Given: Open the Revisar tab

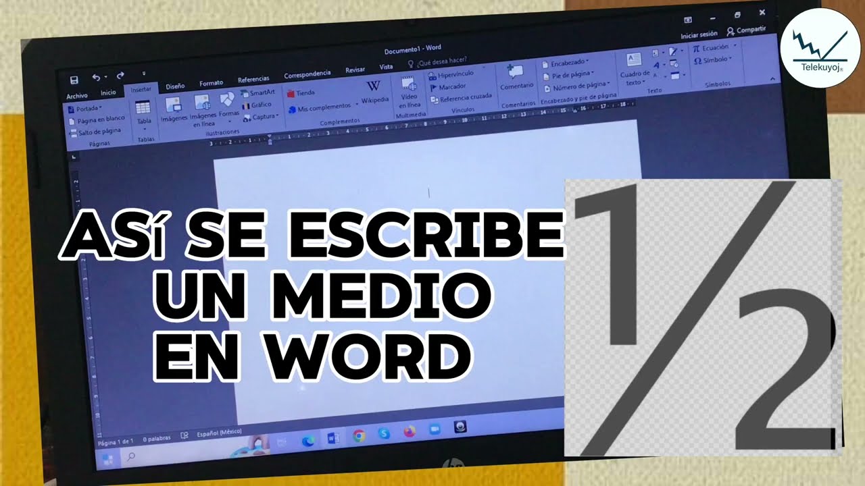Looking at the screenshot, I should point(355,70).
